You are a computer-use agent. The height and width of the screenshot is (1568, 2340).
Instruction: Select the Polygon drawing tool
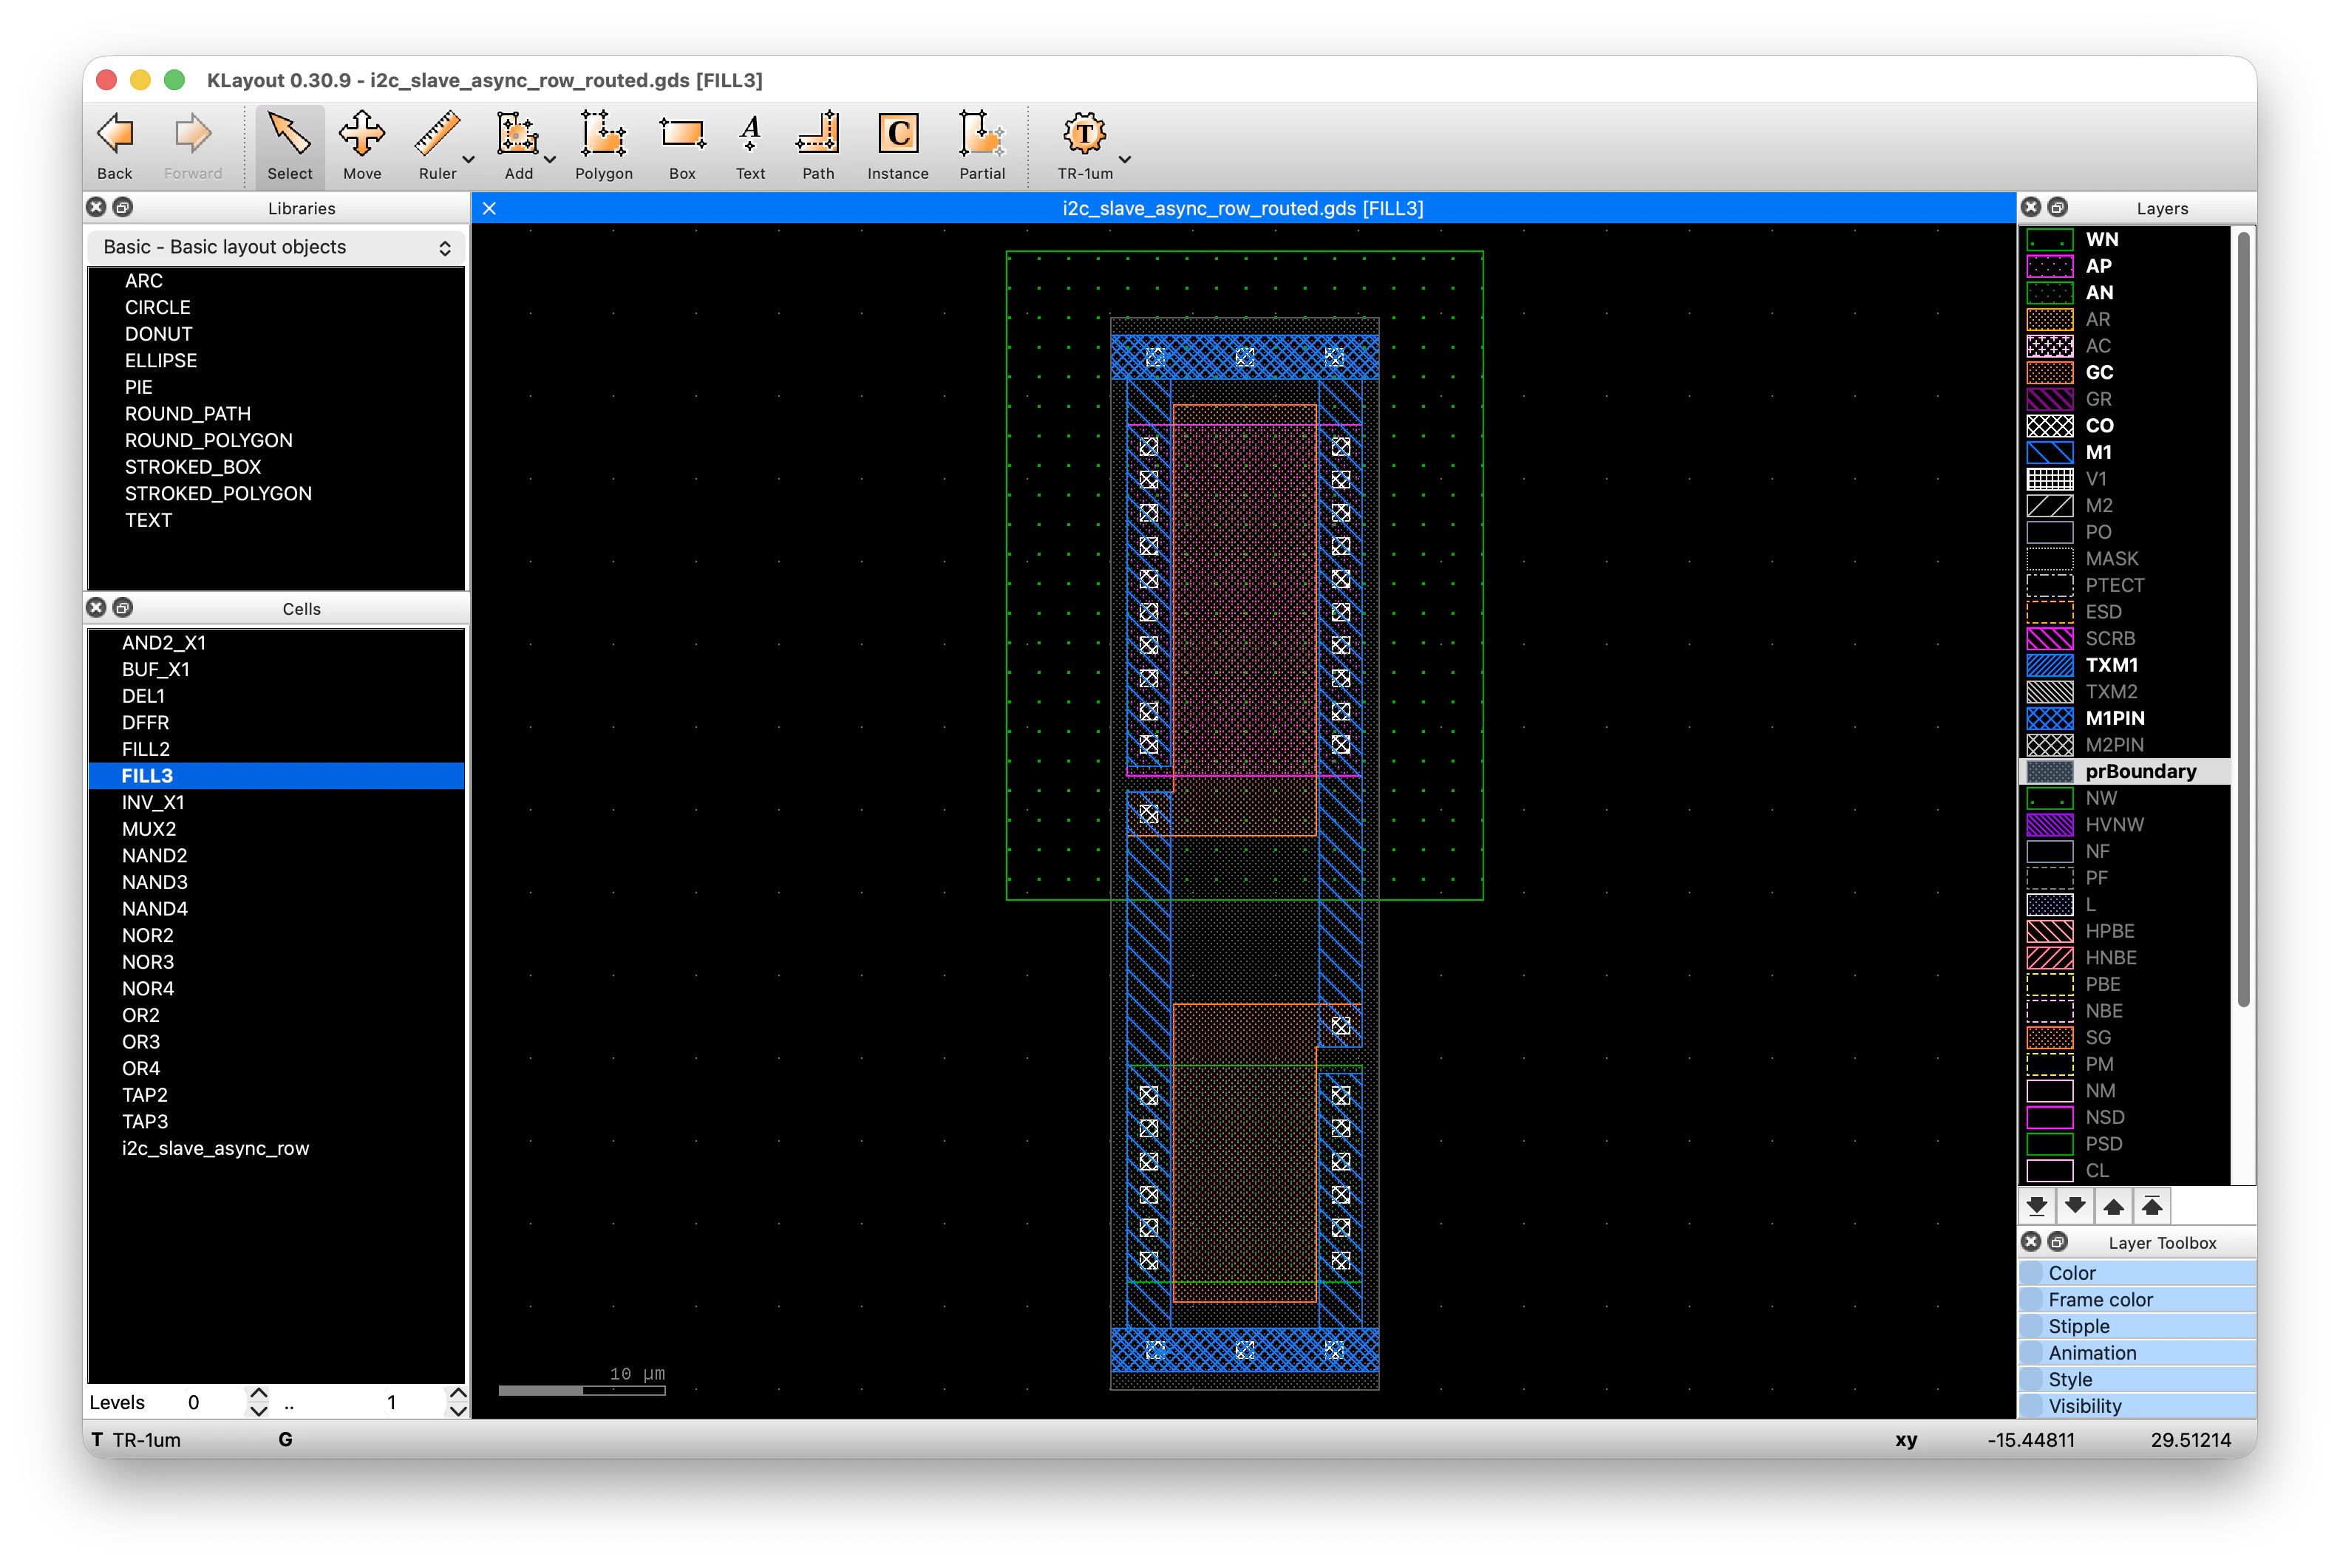pos(603,146)
